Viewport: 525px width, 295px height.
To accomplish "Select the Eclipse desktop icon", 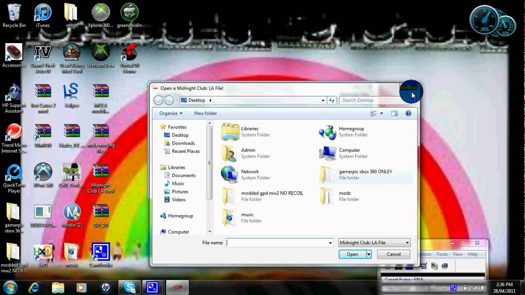I will (x=71, y=96).
